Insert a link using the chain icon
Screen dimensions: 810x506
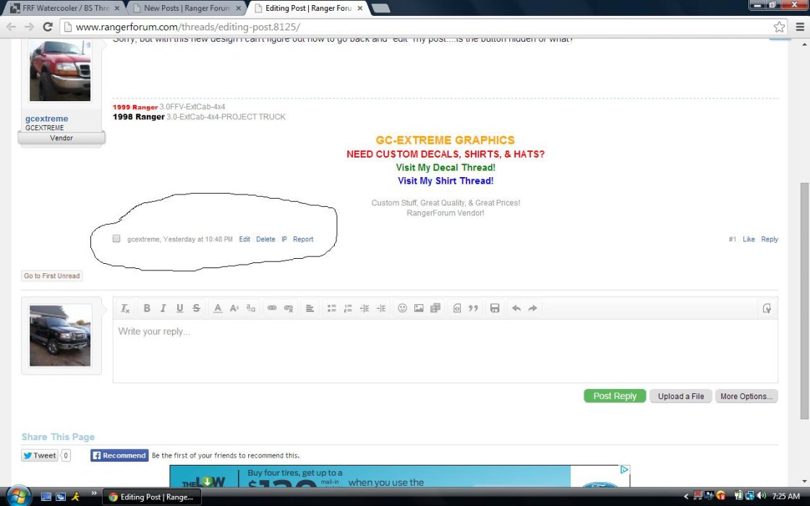[272, 308]
